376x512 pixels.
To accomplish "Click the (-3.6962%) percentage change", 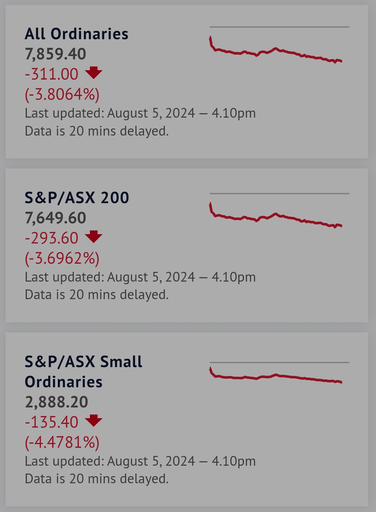I will pos(62,258).
